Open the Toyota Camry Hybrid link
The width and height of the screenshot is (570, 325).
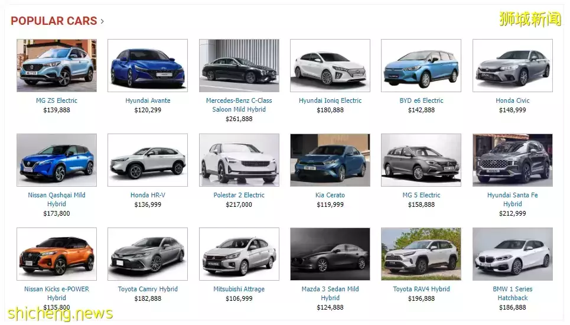pyautogui.click(x=148, y=289)
